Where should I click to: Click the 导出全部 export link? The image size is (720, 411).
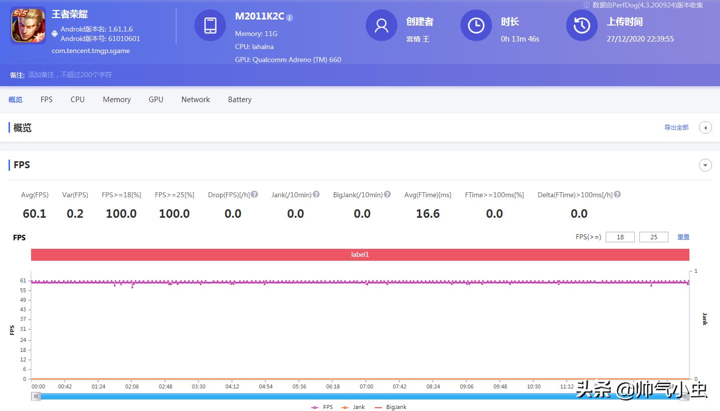(x=676, y=127)
